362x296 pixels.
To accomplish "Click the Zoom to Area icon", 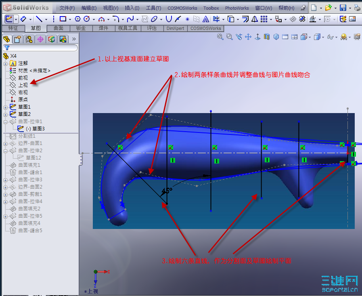I will coord(230,37).
